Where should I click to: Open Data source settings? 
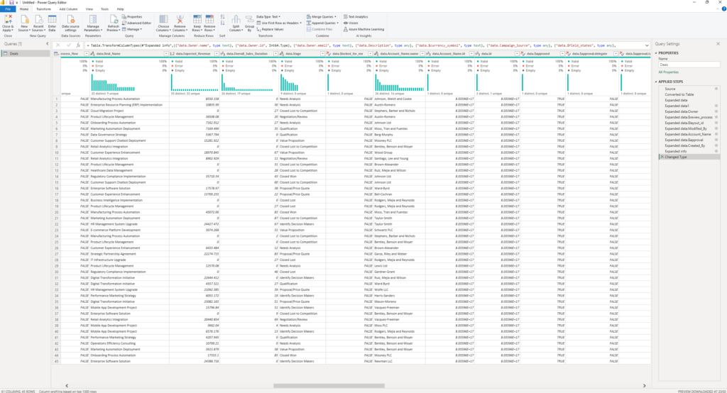(70, 23)
